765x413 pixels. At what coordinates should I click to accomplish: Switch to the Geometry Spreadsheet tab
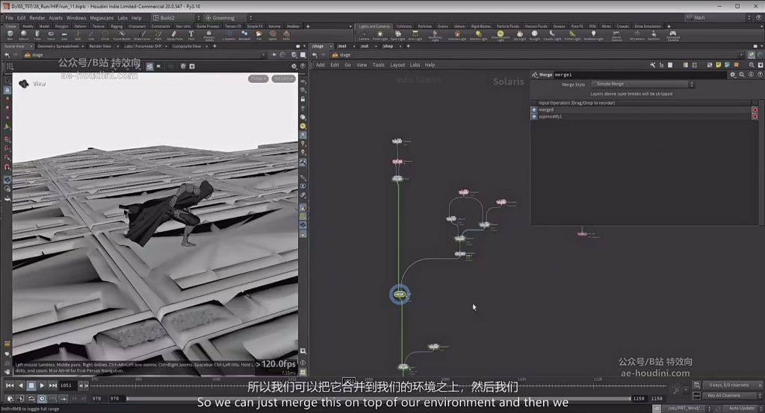pos(58,46)
